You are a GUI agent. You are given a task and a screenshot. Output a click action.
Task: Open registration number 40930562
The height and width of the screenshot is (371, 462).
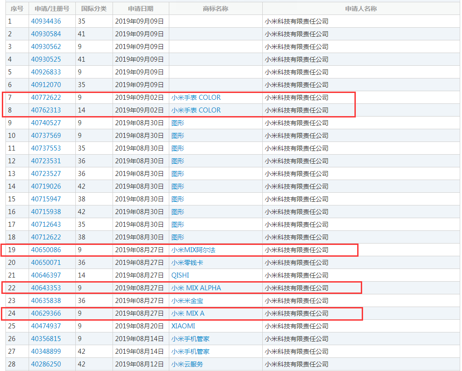tap(46, 47)
